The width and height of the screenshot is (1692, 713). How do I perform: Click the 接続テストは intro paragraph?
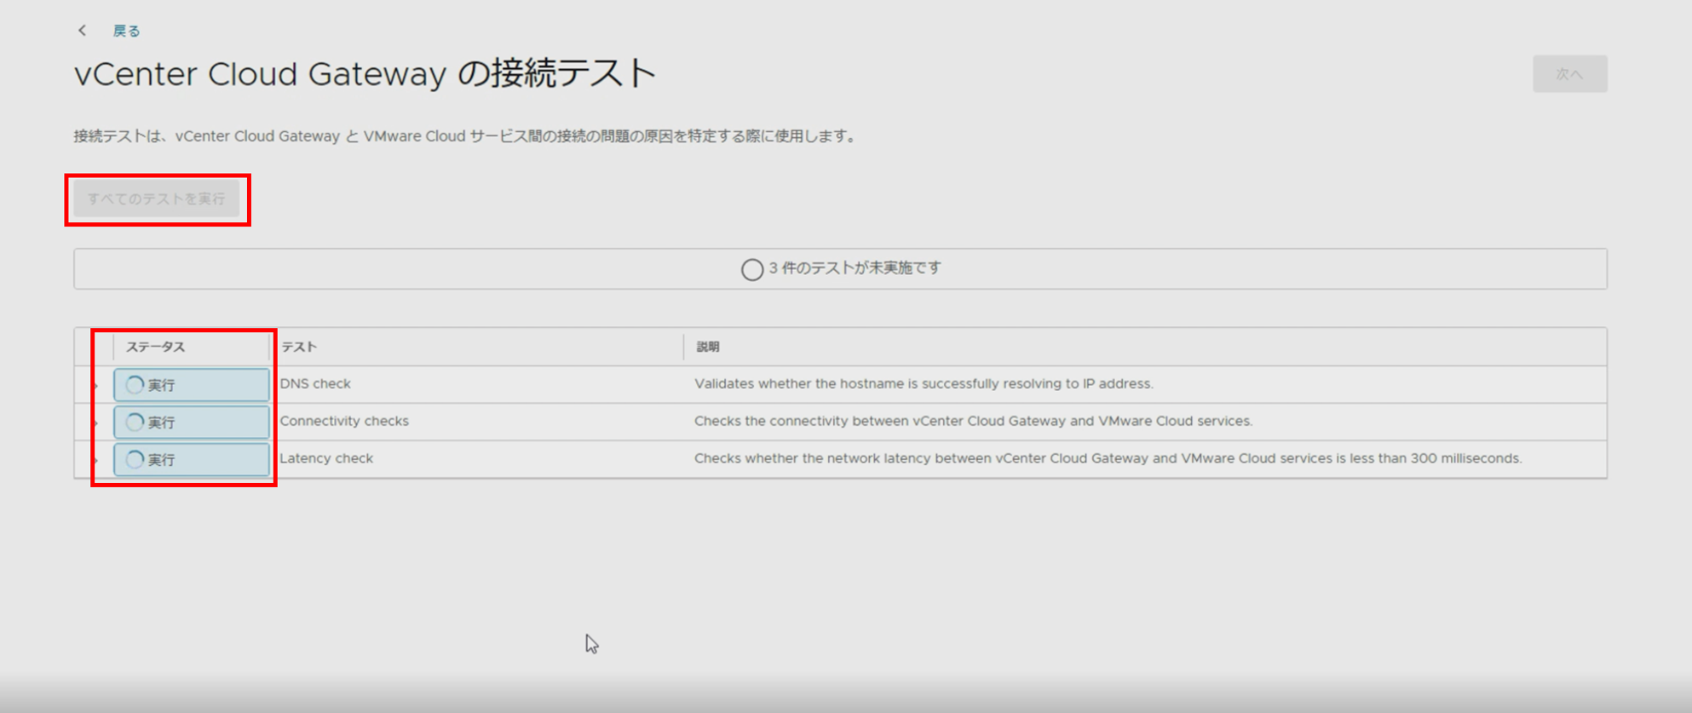tap(466, 136)
